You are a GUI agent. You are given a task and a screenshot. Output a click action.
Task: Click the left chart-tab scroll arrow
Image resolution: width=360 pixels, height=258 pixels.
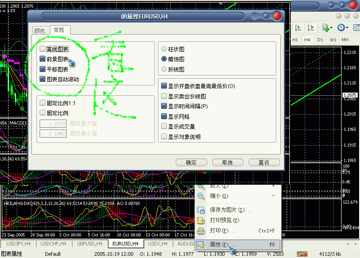[x=348, y=244]
